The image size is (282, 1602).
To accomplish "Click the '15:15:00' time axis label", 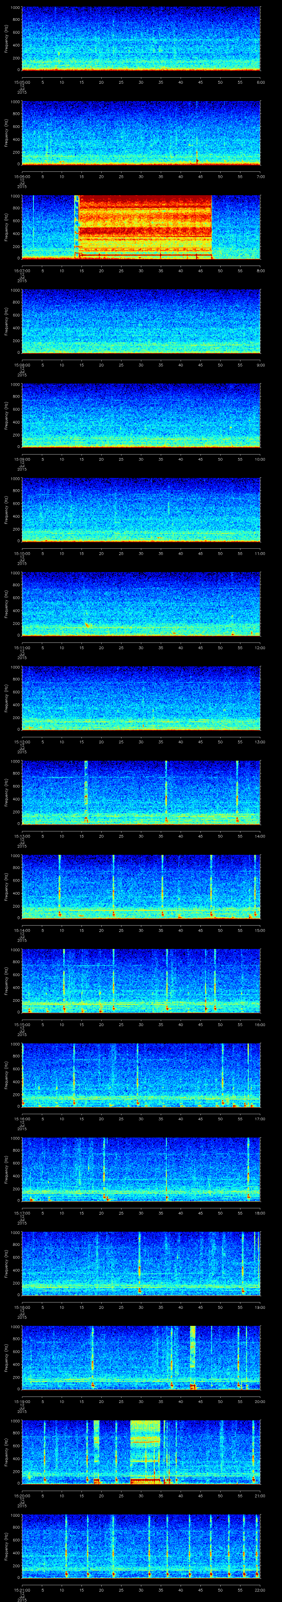I will (22, 1024).
